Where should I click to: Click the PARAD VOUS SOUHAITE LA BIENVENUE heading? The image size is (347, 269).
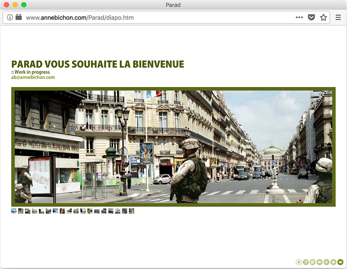(98, 64)
